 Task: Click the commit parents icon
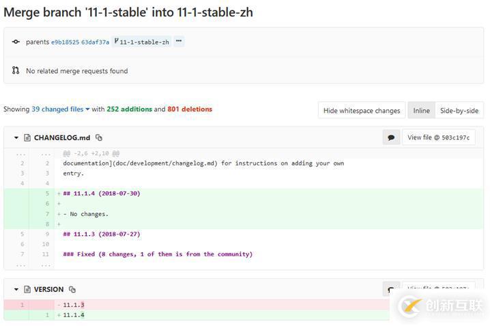pos(16,42)
